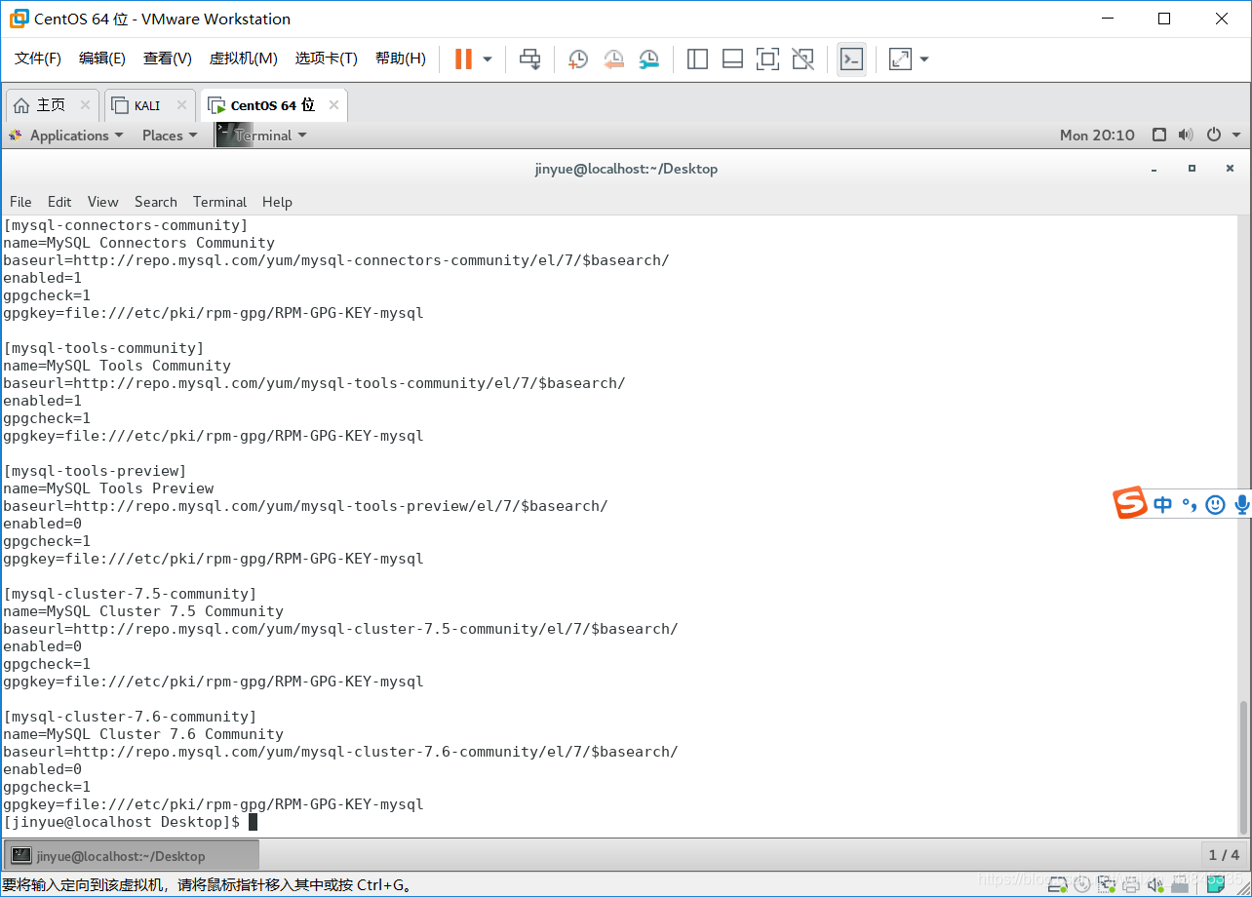Pause the virtual machine with orange button
This screenshot has height=897, width=1252.
[463, 59]
